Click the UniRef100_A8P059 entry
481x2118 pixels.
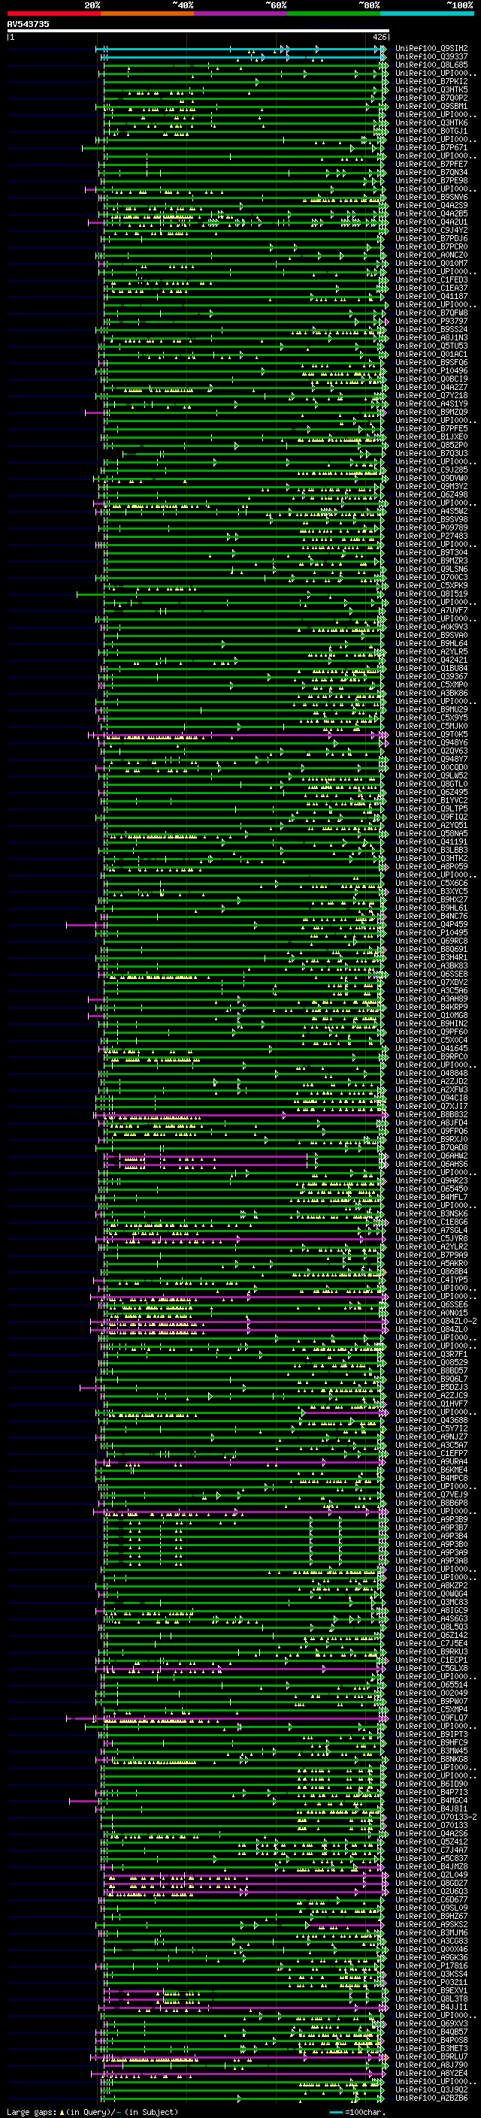(x=431, y=866)
